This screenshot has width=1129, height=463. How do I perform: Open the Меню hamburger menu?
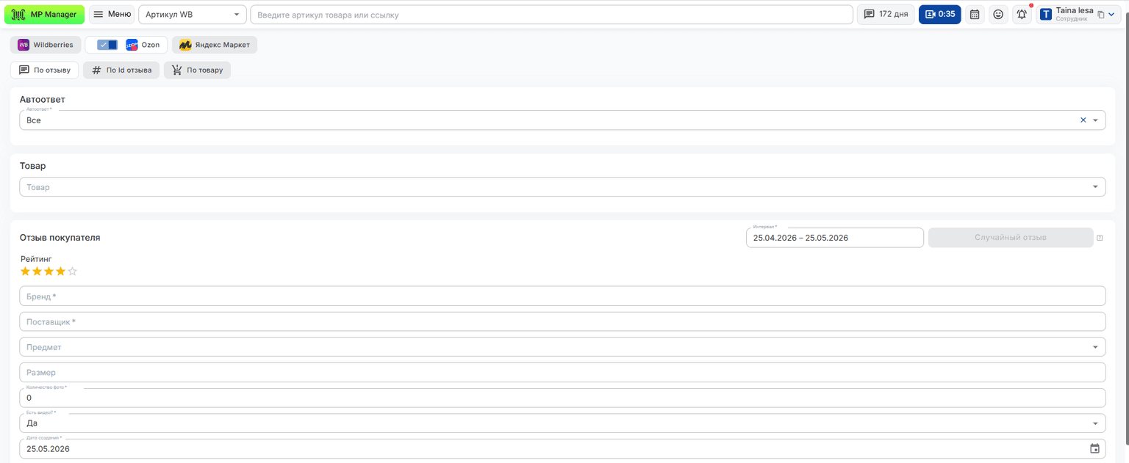[112, 14]
